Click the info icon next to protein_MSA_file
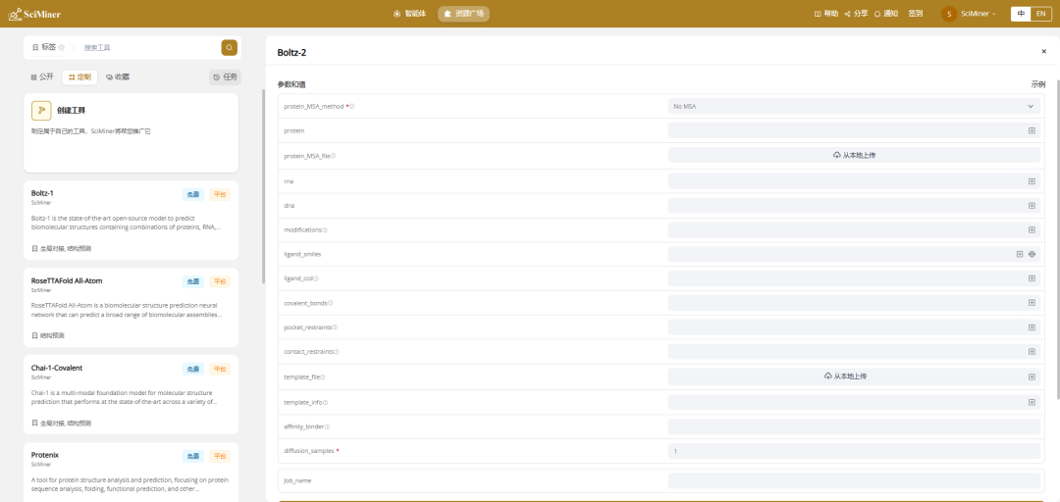The width and height of the screenshot is (1060, 502). pos(333,156)
